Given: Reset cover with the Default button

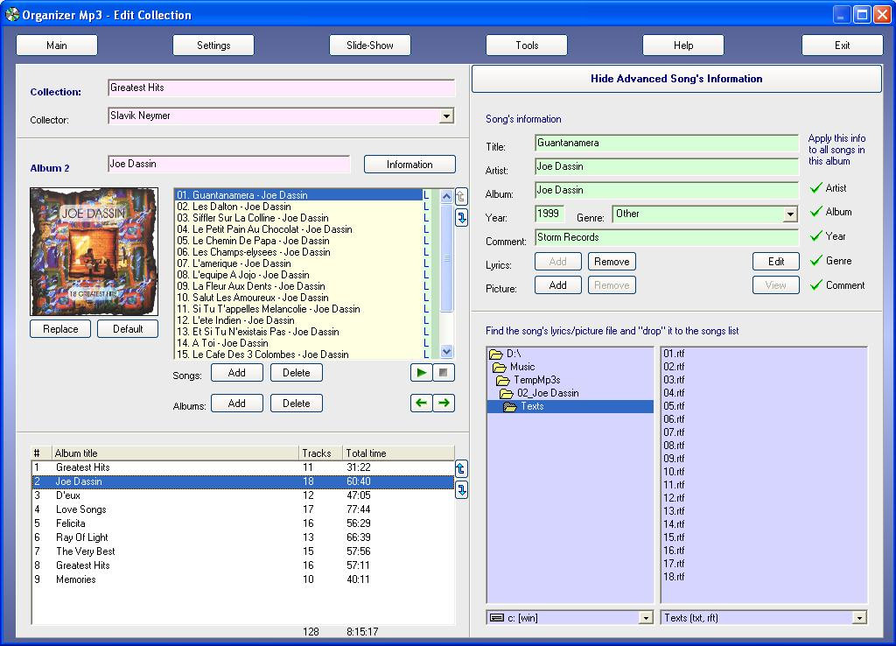Looking at the screenshot, I should tap(128, 329).
